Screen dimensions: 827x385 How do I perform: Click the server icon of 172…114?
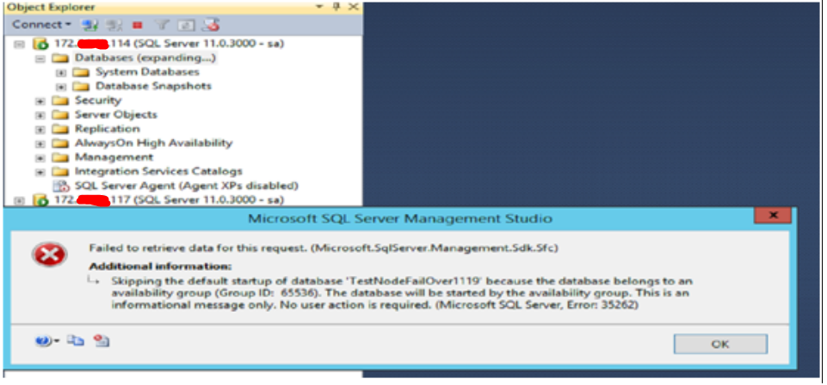[x=40, y=44]
